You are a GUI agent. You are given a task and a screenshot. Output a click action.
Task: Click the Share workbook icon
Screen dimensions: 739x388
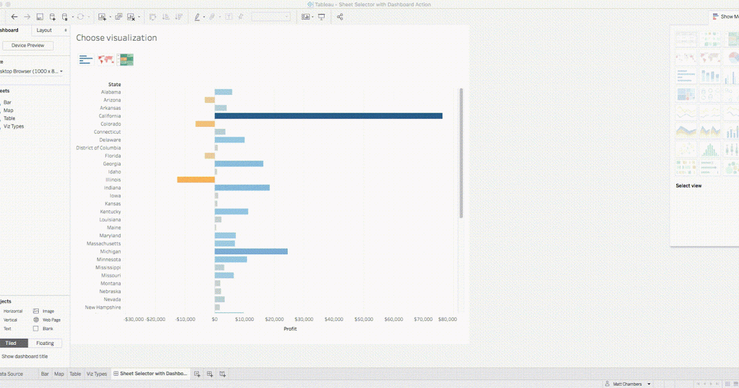click(340, 17)
